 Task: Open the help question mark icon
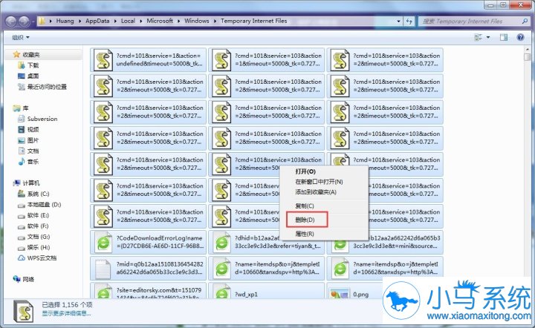click(x=520, y=37)
